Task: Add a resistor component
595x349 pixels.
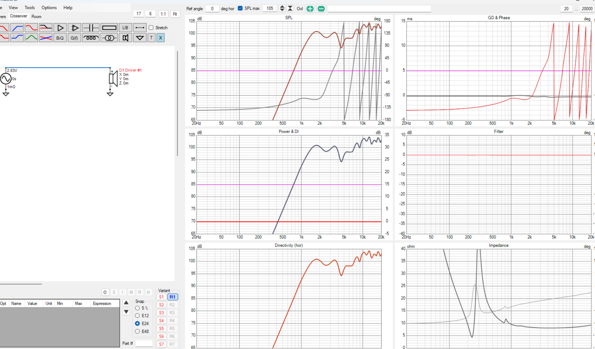Action: click(109, 28)
